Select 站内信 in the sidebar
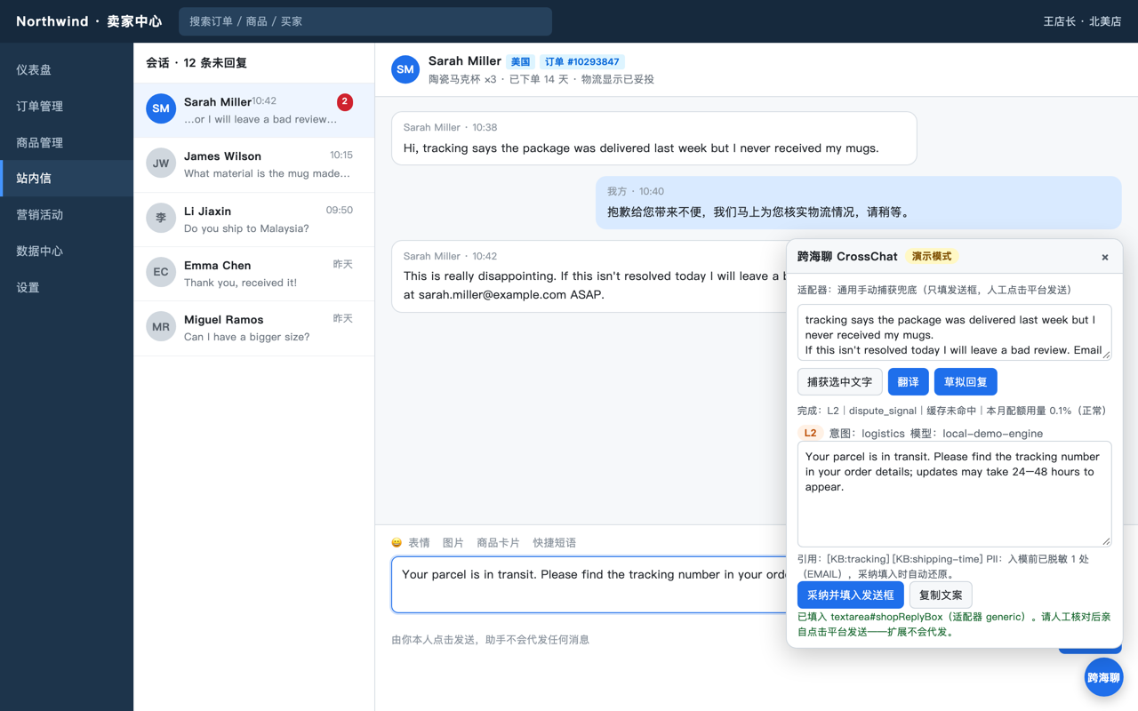This screenshot has height=711, width=1138. click(67, 179)
